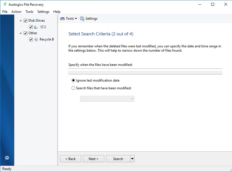Toggle the Other group checkbox
Screen dimensions: 232x172
tap(26, 33)
